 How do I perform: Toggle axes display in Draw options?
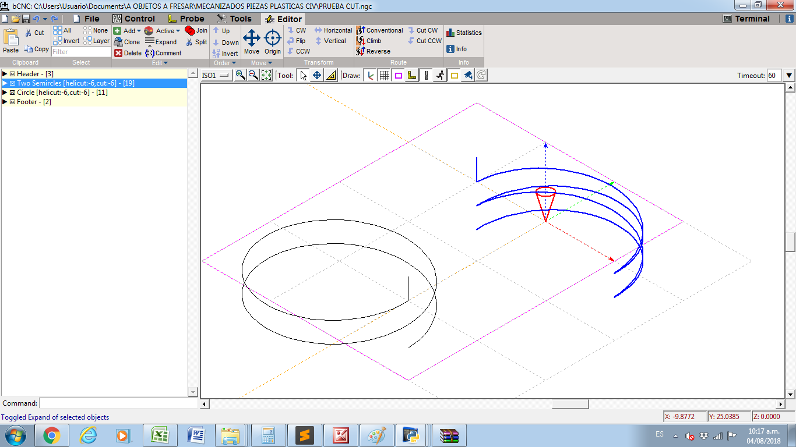370,75
